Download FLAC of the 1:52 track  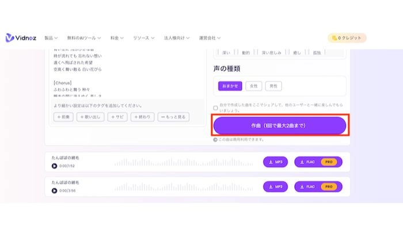[x=318, y=162]
